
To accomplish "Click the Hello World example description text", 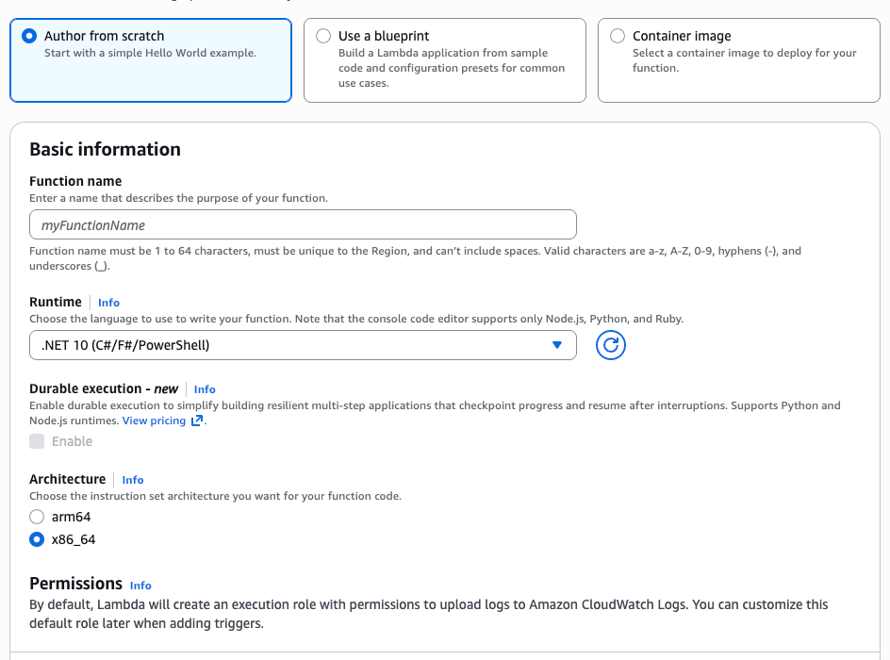I will point(150,53).
